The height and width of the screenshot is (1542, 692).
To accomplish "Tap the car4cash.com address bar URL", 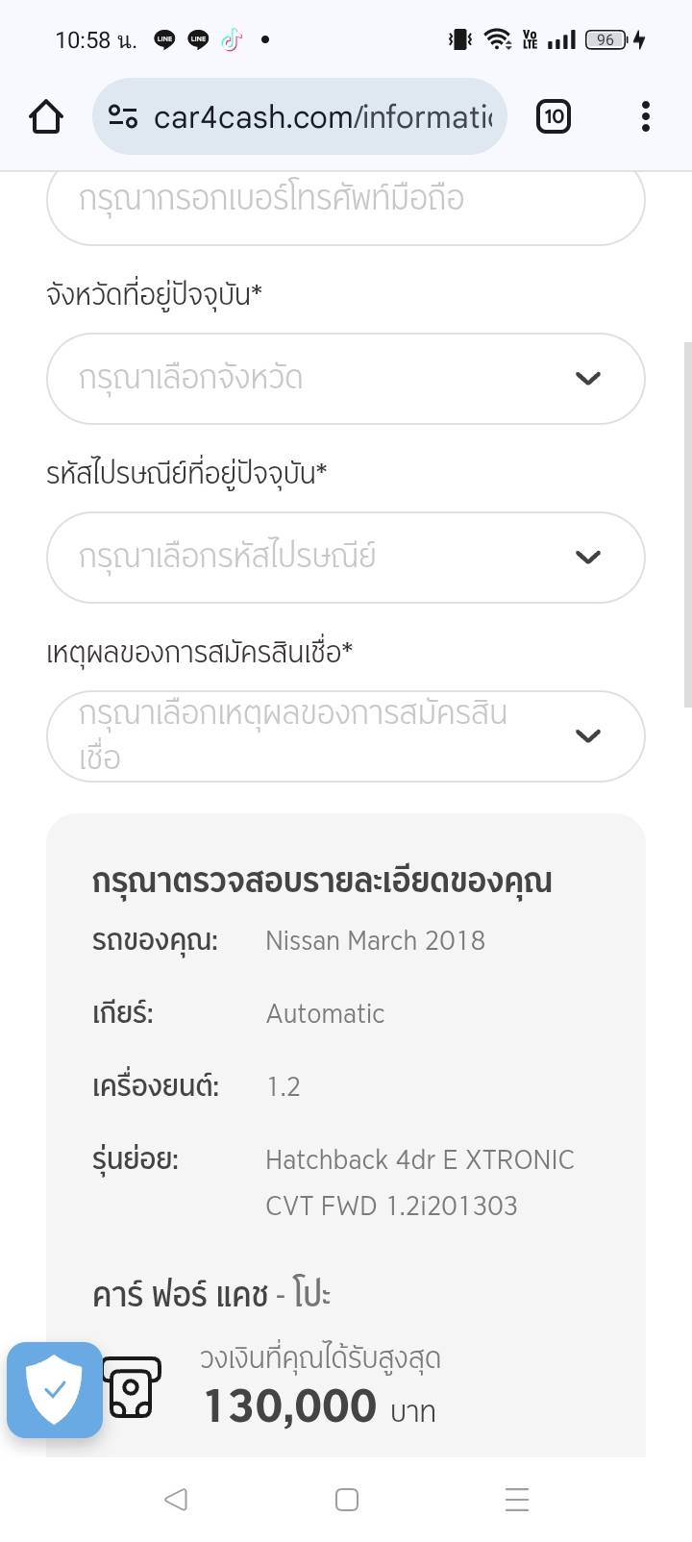I will pos(322,117).
